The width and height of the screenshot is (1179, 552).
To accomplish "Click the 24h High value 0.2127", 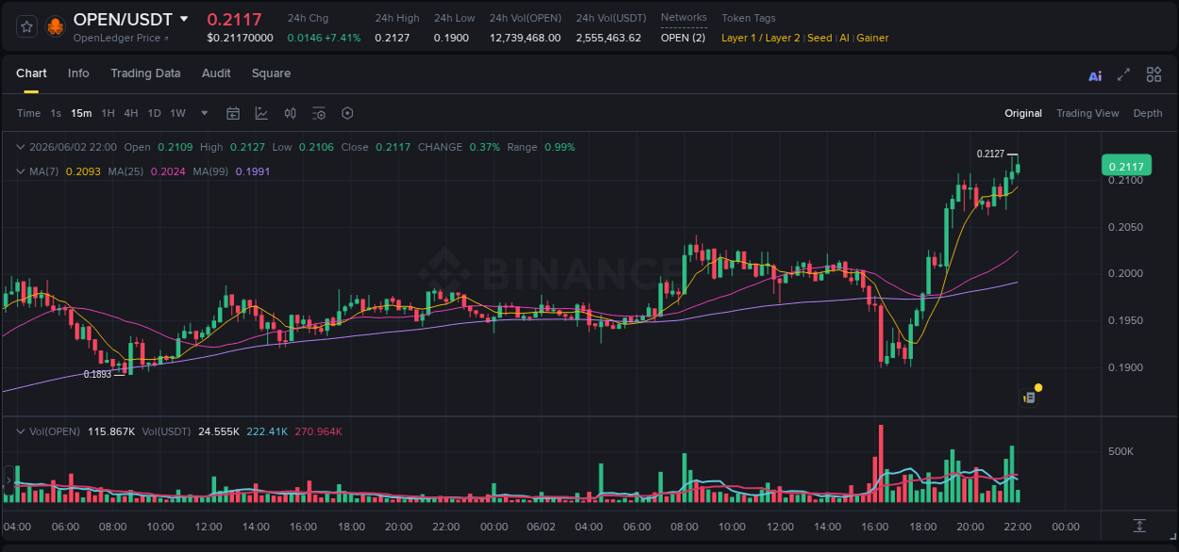I will click(x=391, y=38).
